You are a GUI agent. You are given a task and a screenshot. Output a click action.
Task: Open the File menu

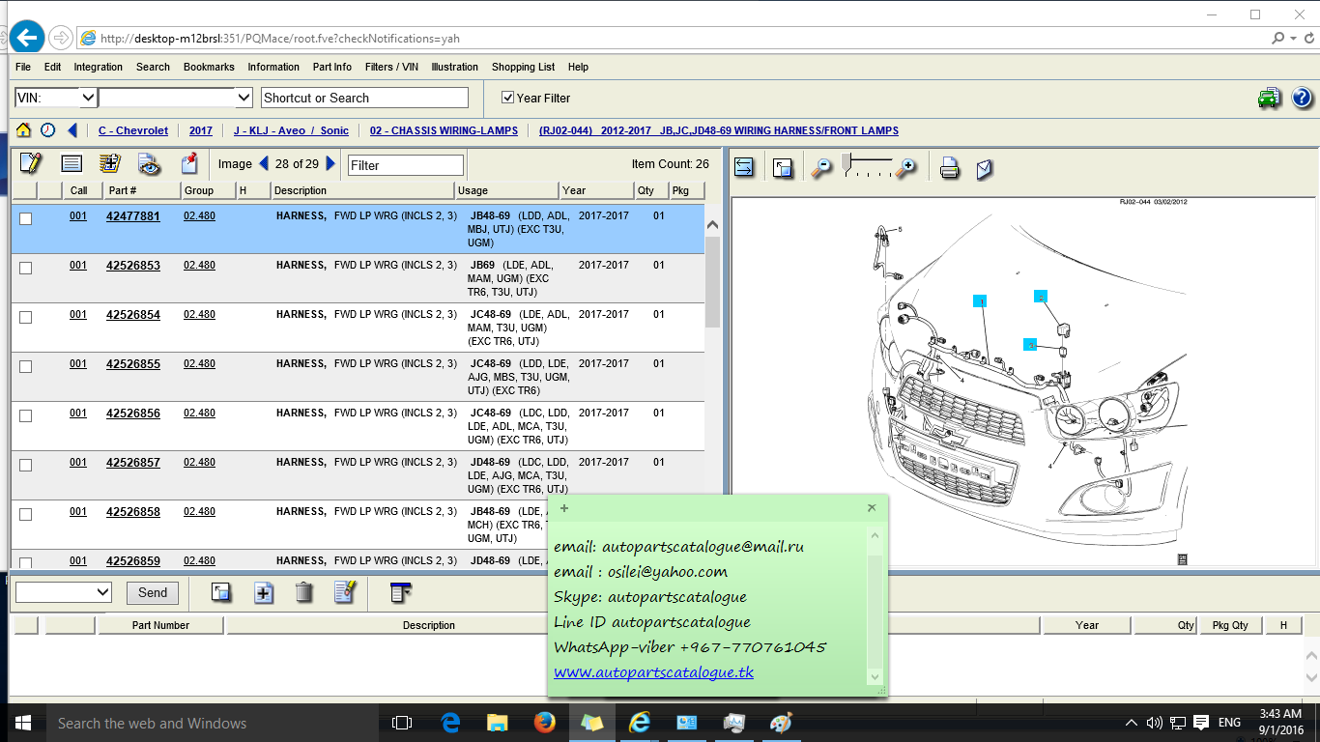[23, 67]
